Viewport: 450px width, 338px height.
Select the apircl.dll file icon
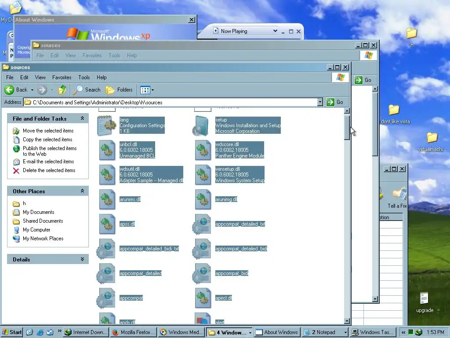click(203, 298)
